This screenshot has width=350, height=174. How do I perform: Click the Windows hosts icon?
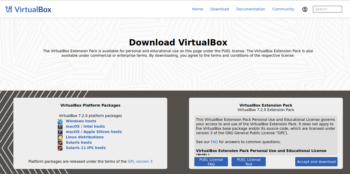click(60, 121)
